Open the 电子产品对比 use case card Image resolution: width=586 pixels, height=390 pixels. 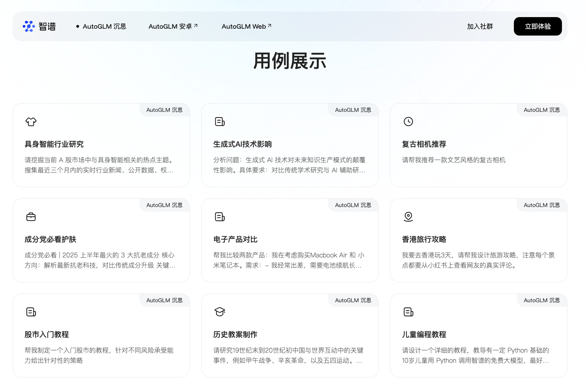point(290,240)
